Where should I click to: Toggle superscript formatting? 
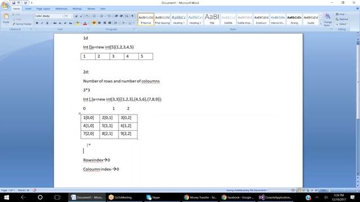pos(65,23)
